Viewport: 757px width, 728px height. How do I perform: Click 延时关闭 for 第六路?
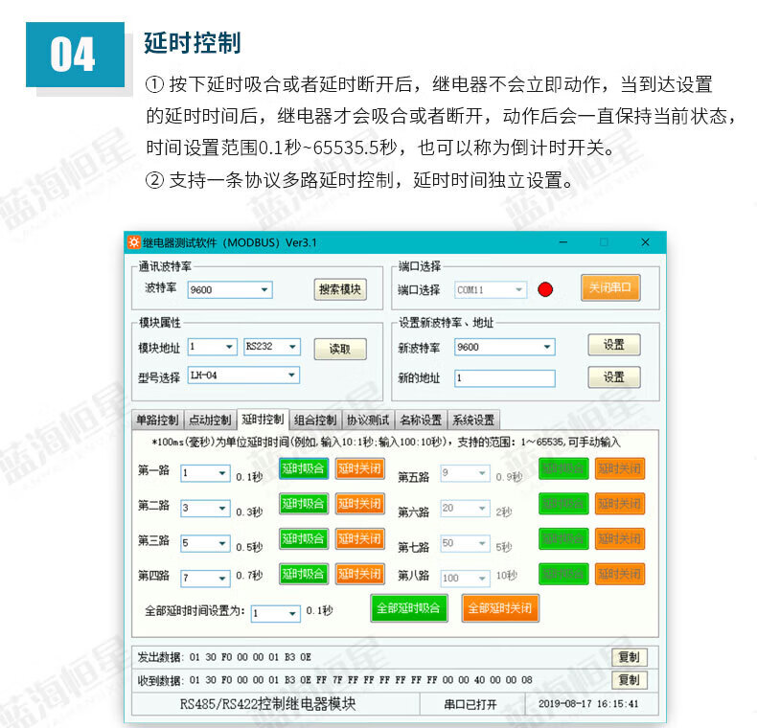pyautogui.click(x=620, y=504)
